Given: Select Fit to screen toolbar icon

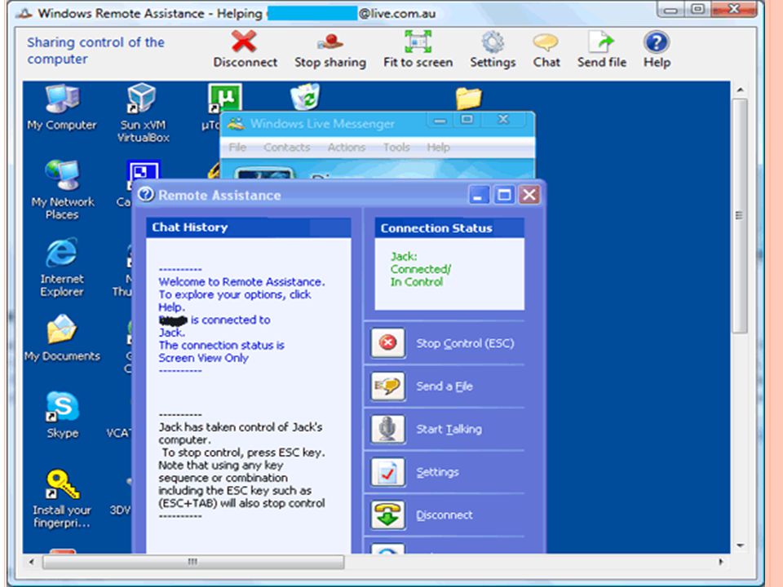Looking at the screenshot, I should (418, 42).
